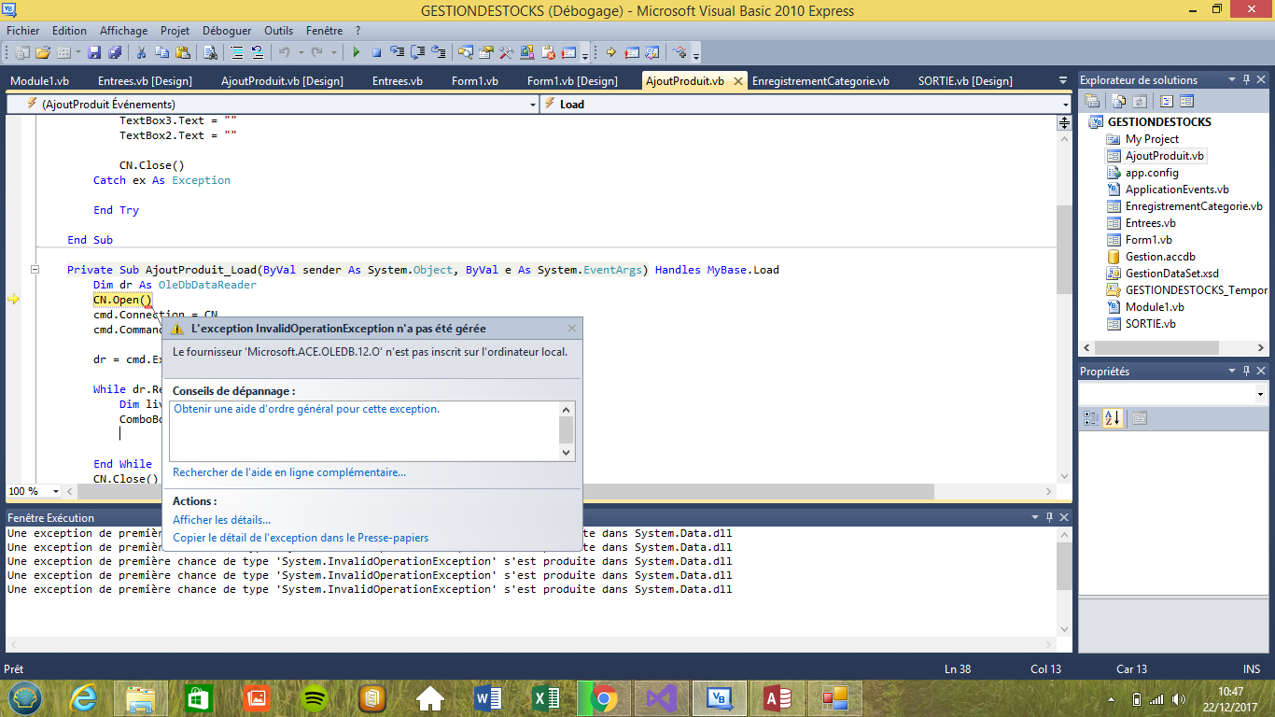Click the Save All toolbar icon
The height and width of the screenshot is (717, 1275).
pos(114,52)
